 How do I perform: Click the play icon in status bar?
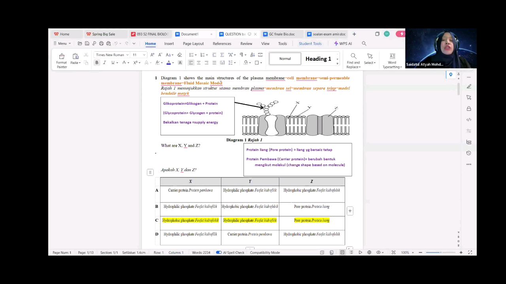pos(361,252)
